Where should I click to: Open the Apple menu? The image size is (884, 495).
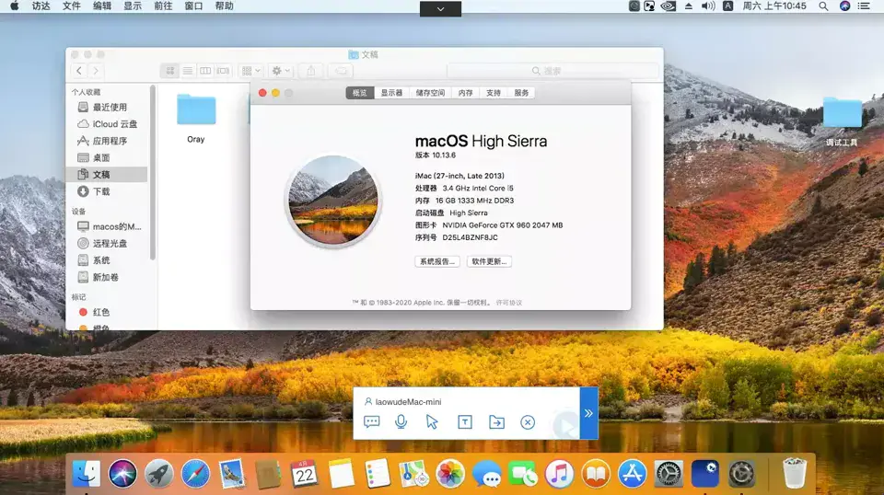14,6
